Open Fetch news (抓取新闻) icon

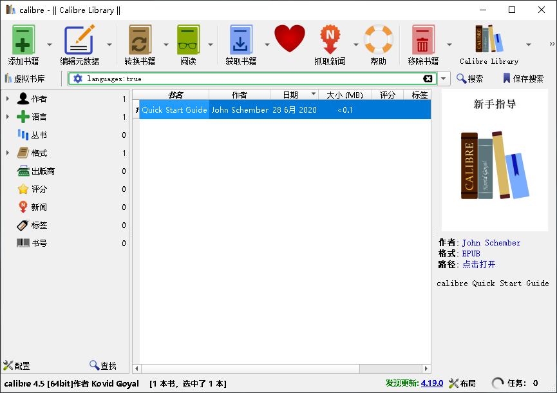pyautogui.click(x=330, y=39)
